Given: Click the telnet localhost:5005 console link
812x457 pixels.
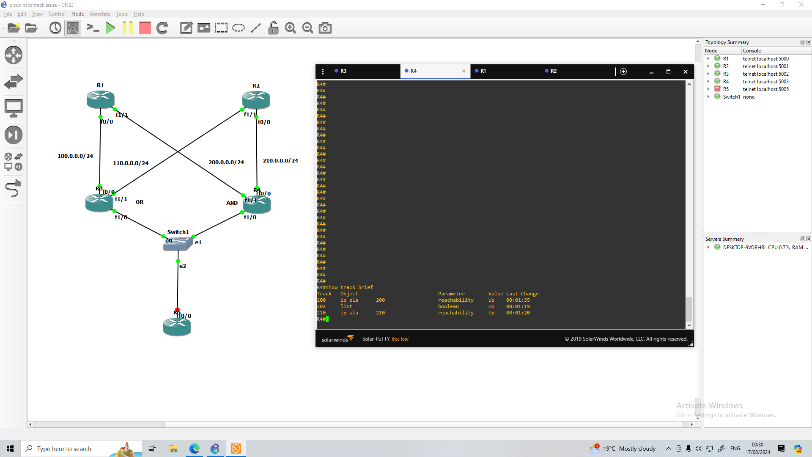Looking at the screenshot, I should click(766, 89).
